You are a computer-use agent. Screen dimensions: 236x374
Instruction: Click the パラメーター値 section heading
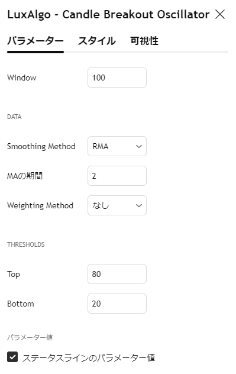tap(30, 337)
